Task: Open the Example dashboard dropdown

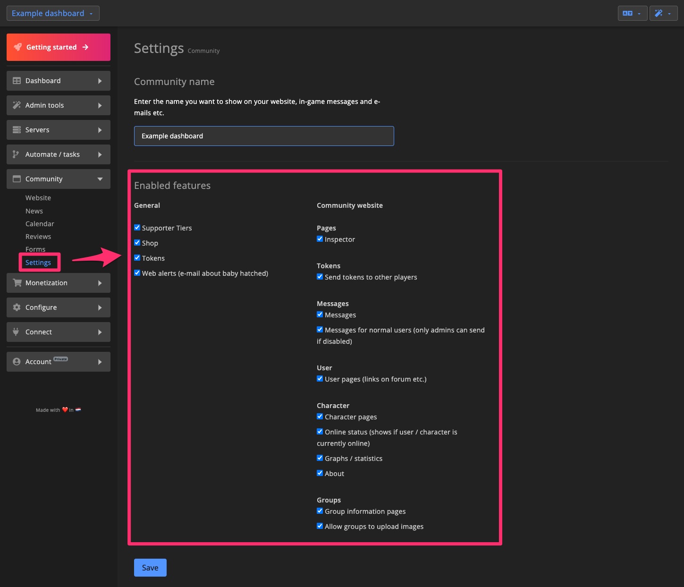Action: pos(52,13)
